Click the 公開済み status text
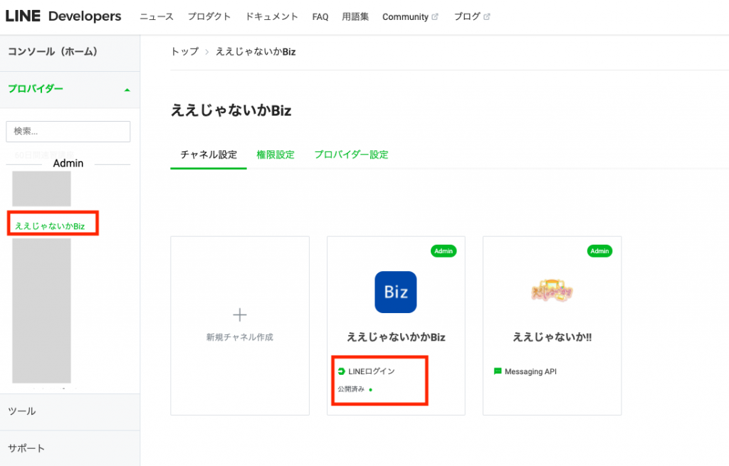The height and width of the screenshot is (466, 729). pyautogui.click(x=351, y=389)
